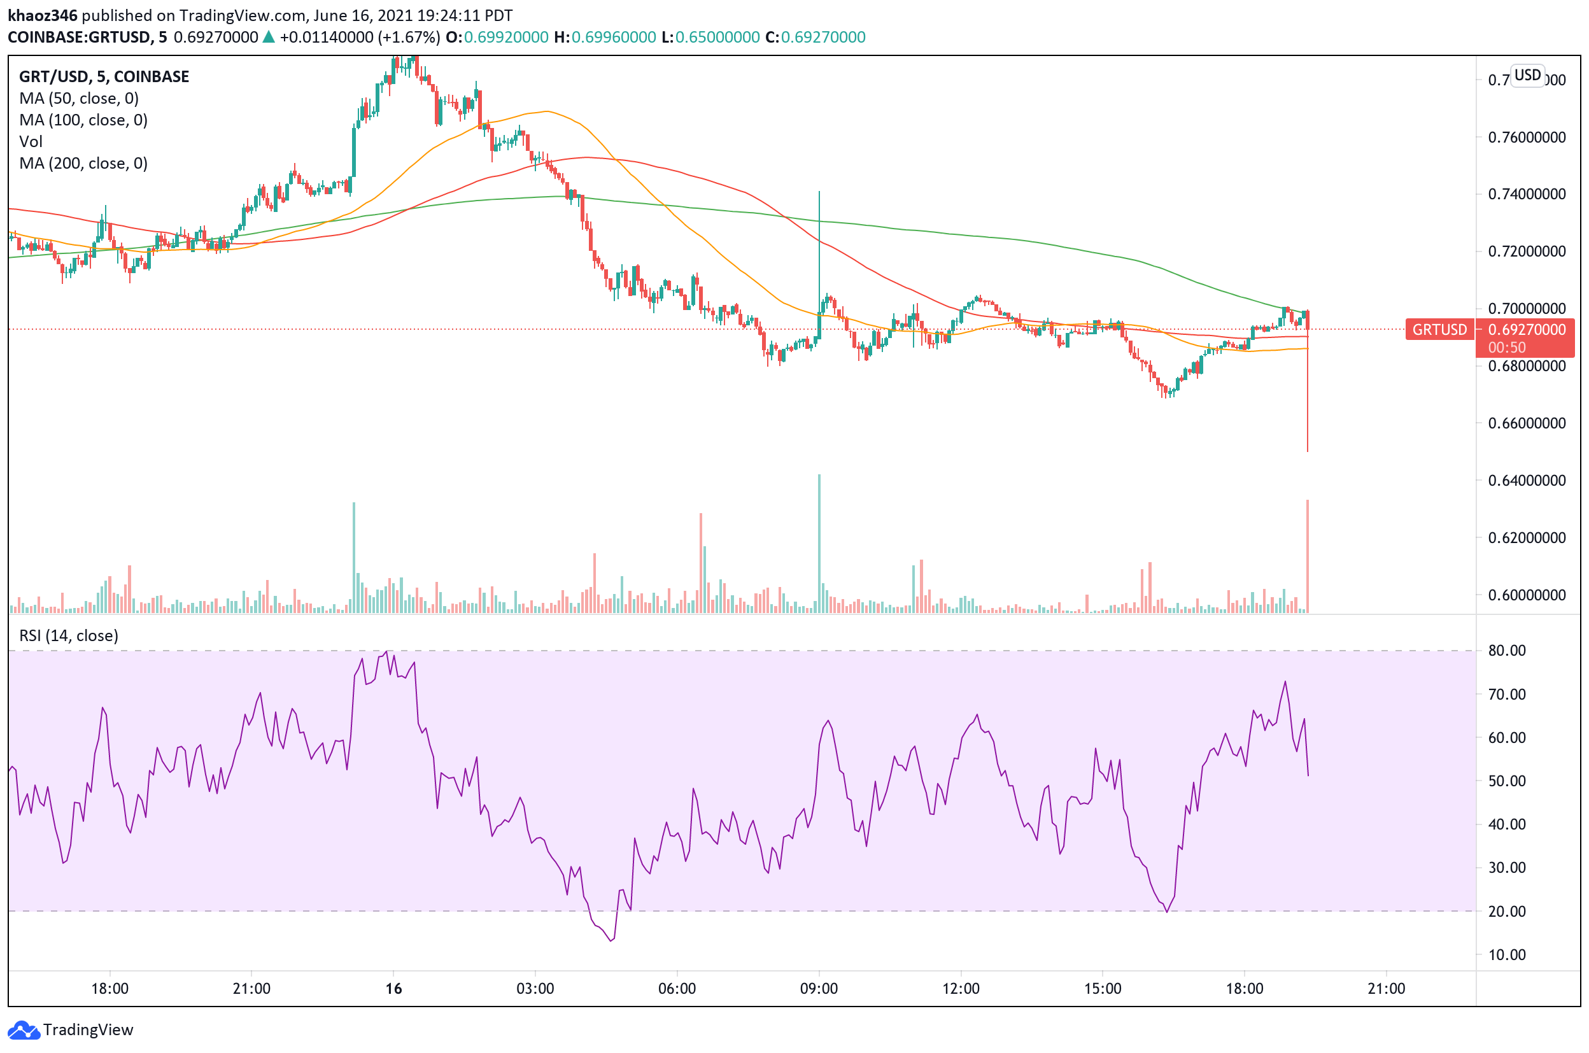Click the +0.01140000 (+1.67%) change value
This screenshot has height=1053, width=1589.
point(360,37)
